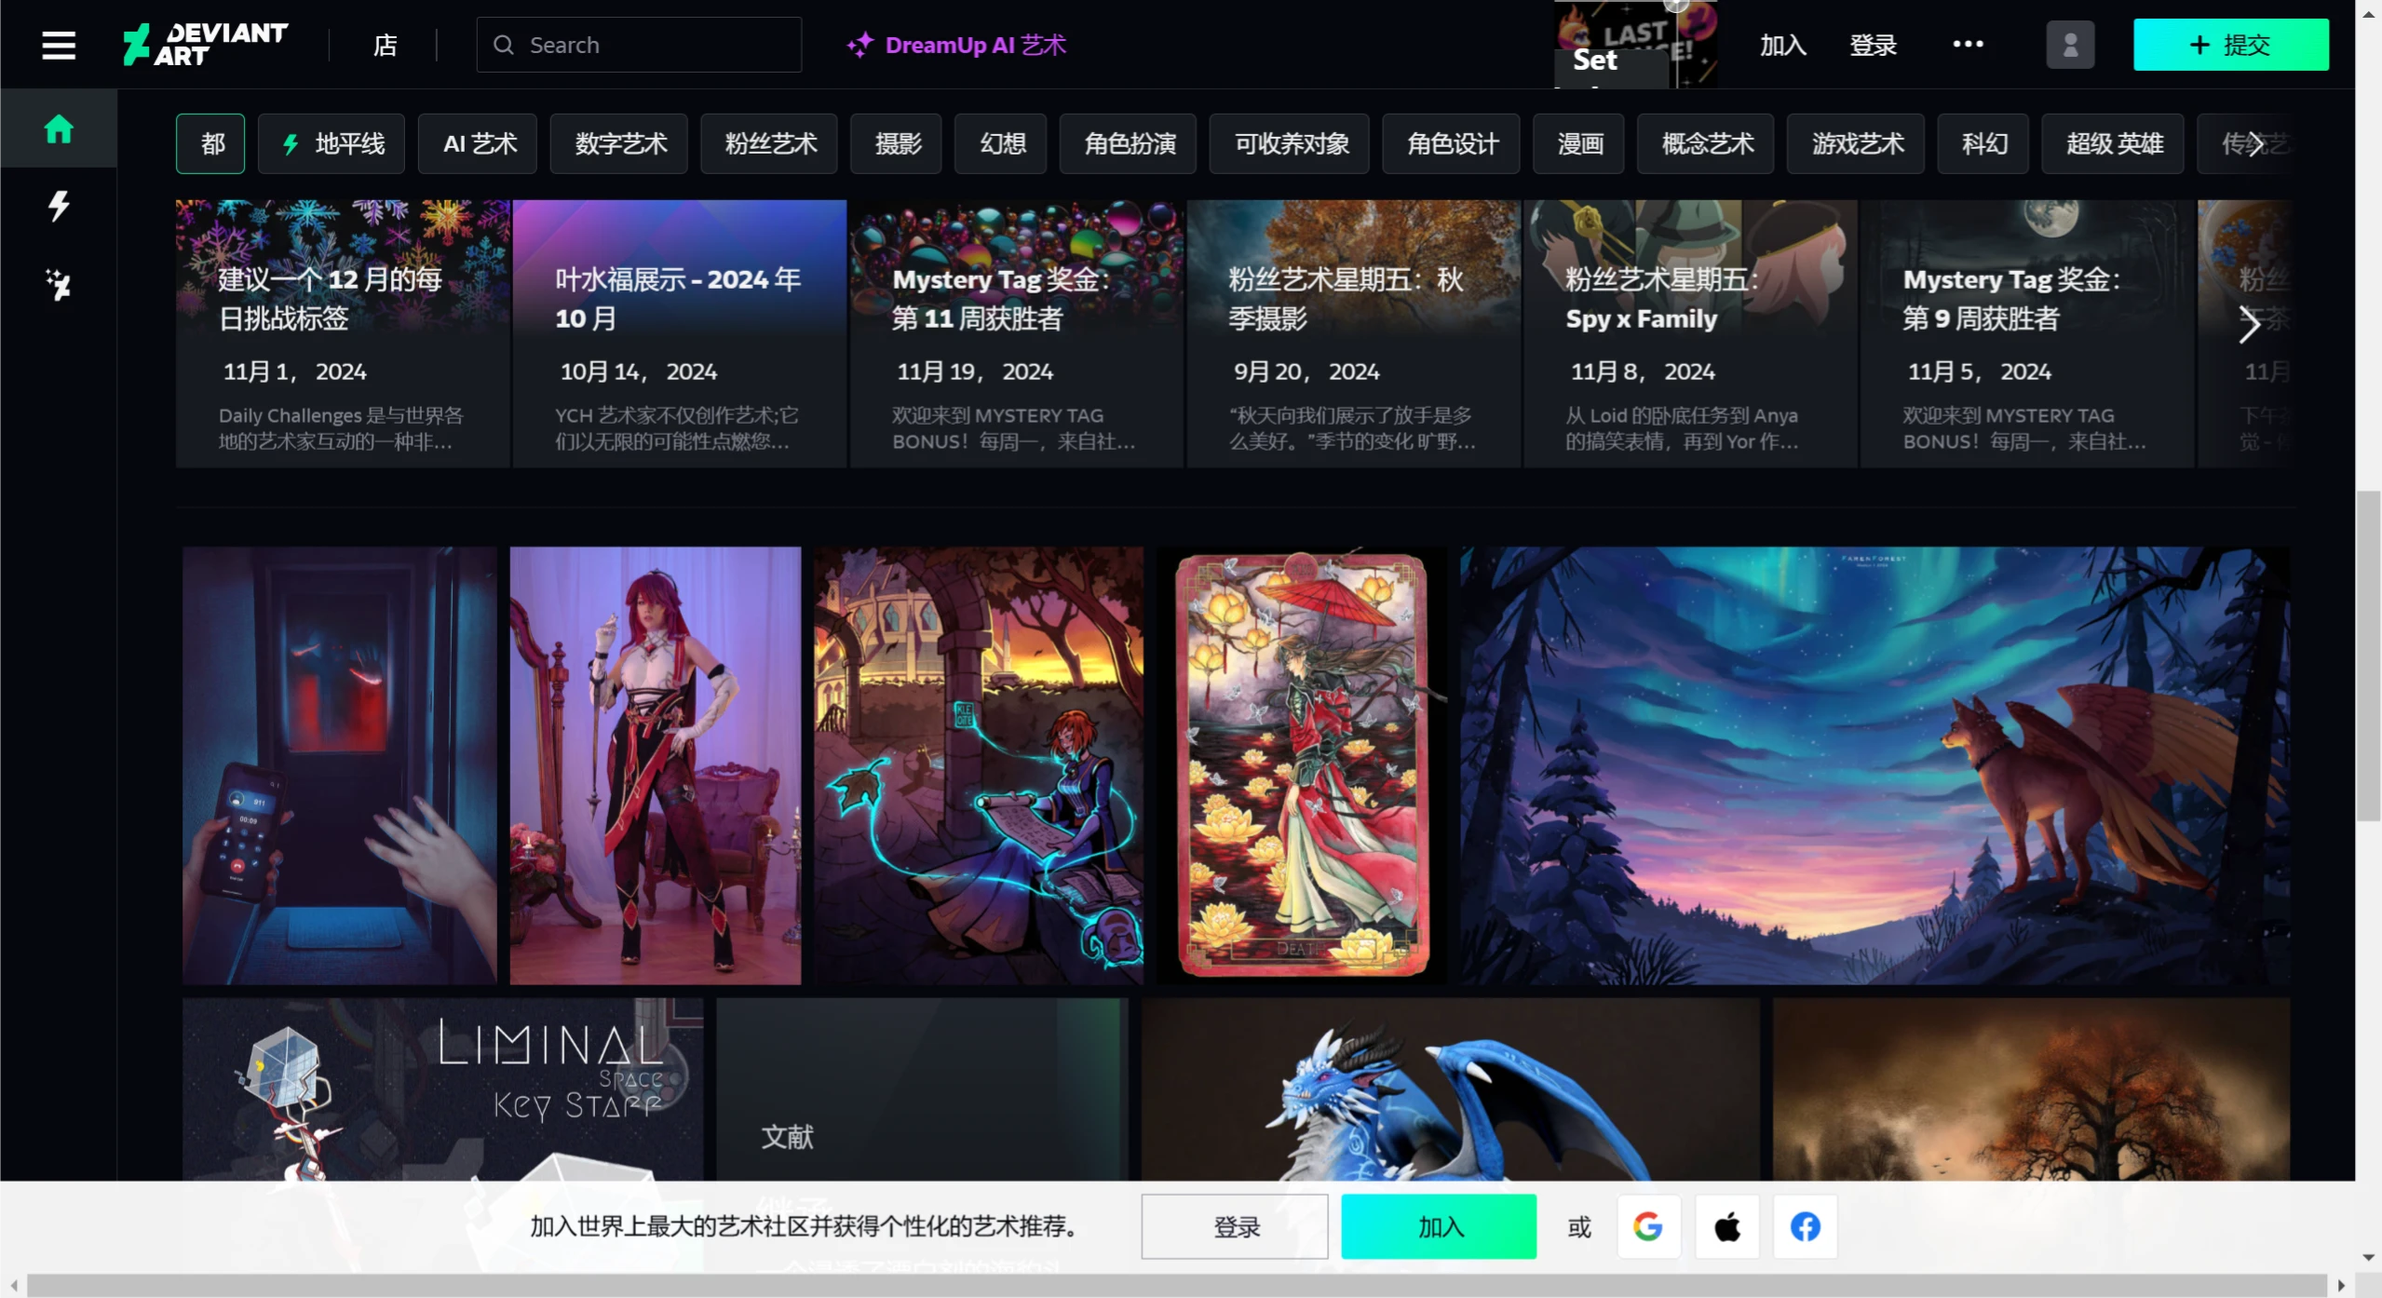Select the 地平线 category tab
The width and height of the screenshot is (2382, 1298).
tap(332, 143)
